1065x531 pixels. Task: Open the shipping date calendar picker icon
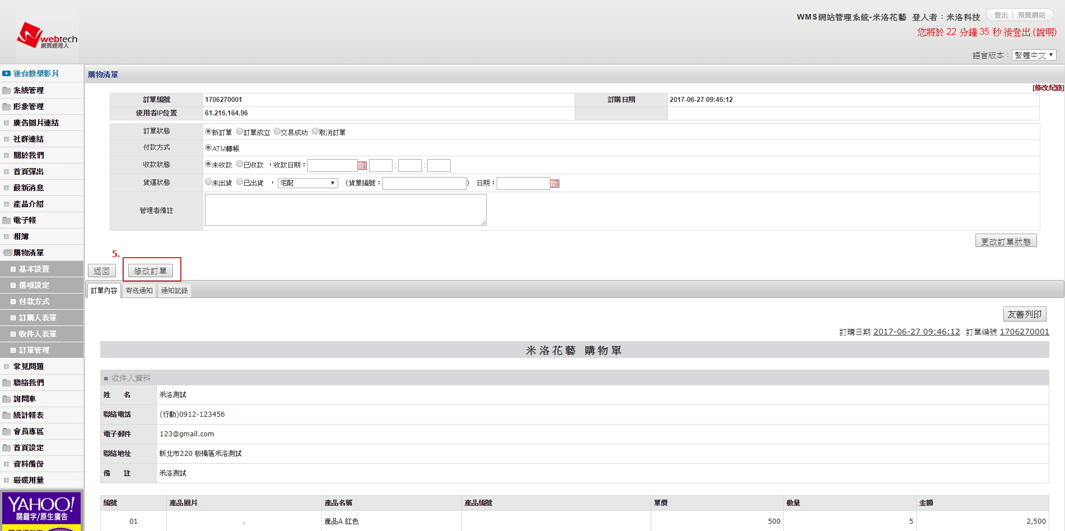[x=555, y=184]
